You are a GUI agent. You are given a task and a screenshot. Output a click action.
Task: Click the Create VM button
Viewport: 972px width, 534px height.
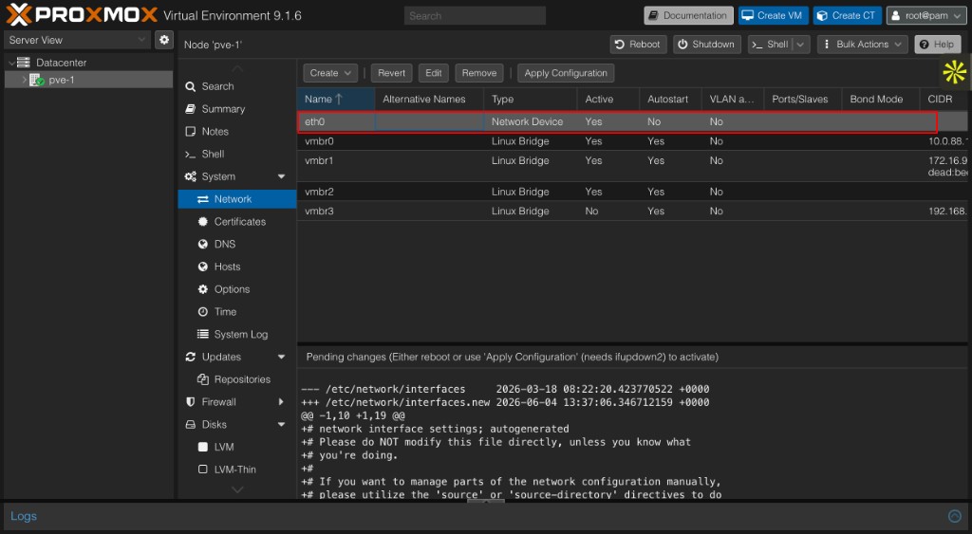[x=773, y=15]
